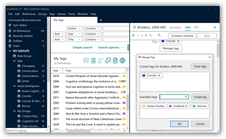Select the purple EndNote 21 tag
The width and height of the screenshot is (226, 139).
tap(179, 106)
